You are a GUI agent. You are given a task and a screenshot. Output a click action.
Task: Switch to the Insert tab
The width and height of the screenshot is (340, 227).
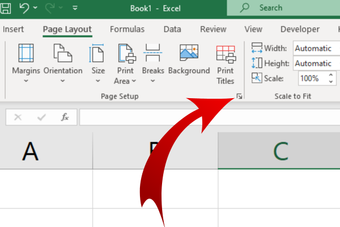click(13, 29)
